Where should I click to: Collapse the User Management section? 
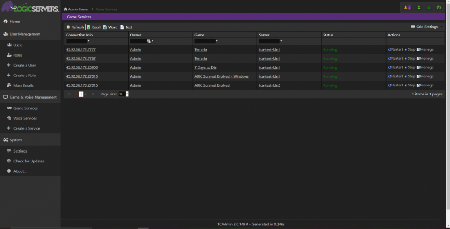[x=25, y=34]
